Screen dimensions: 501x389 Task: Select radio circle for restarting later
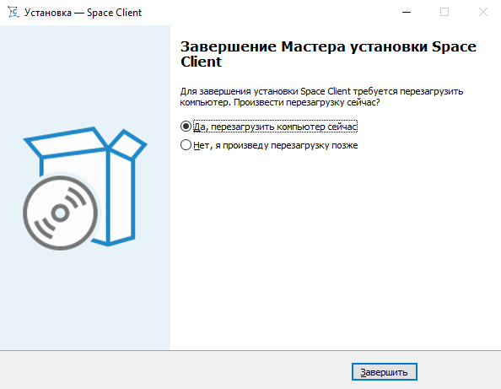click(x=186, y=145)
